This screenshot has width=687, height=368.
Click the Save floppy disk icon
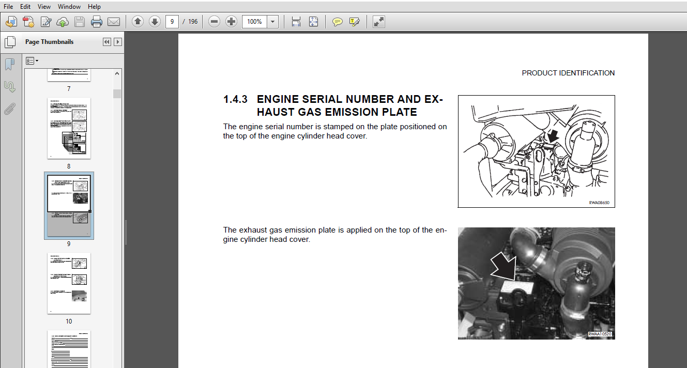(x=80, y=22)
